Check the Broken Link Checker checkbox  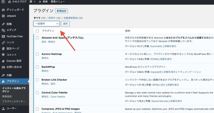37,80
